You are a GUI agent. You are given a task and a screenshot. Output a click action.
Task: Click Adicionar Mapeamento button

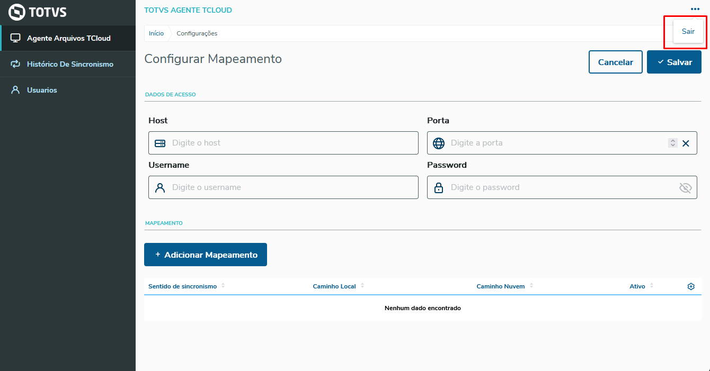pyautogui.click(x=206, y=255)
